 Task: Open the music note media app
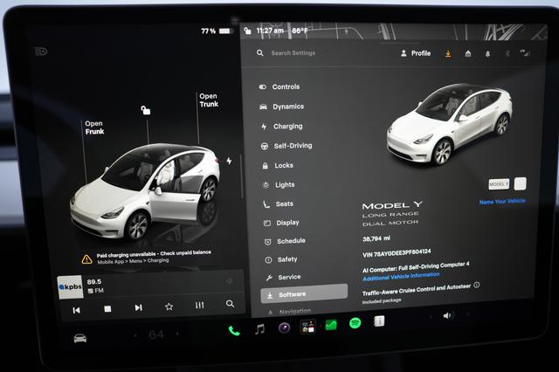pyautogui.click(x=260, y=329)
